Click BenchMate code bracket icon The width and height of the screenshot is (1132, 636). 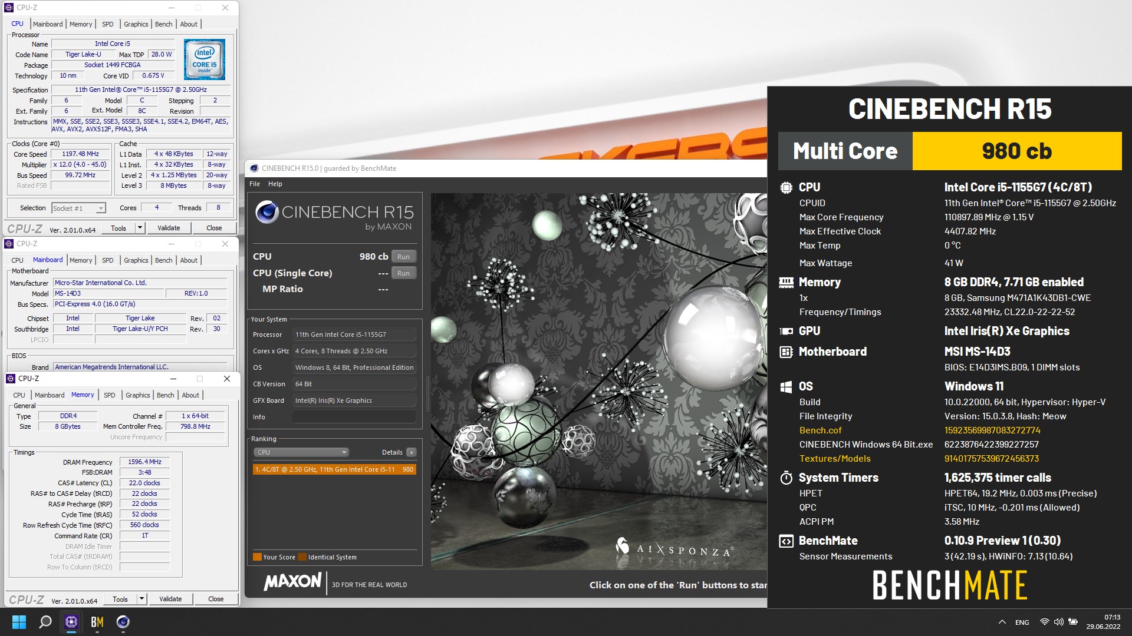(x=786, y=541)
